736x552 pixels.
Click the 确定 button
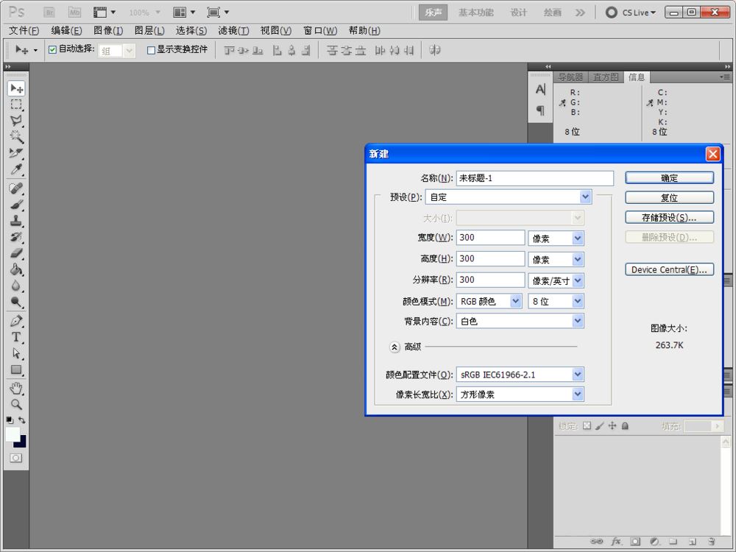(x=669, y=177)
